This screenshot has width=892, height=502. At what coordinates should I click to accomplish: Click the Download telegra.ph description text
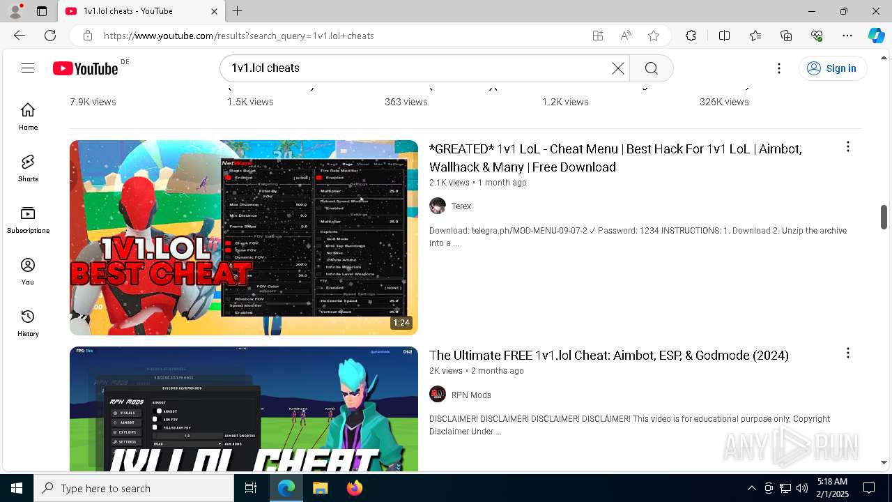[638, 237]
